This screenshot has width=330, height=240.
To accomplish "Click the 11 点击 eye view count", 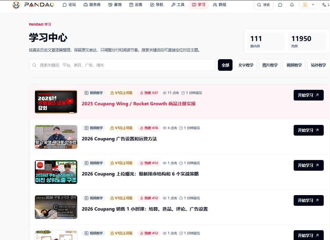I will tap(171, 93).
